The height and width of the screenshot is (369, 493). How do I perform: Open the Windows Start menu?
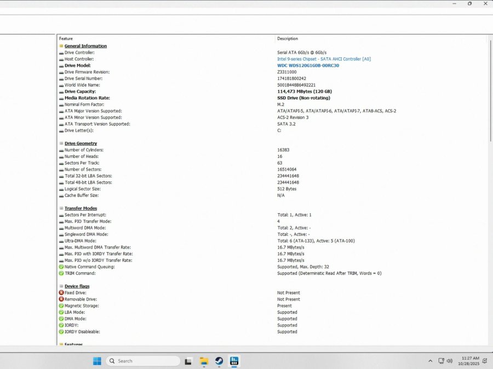tap(97, 361)
